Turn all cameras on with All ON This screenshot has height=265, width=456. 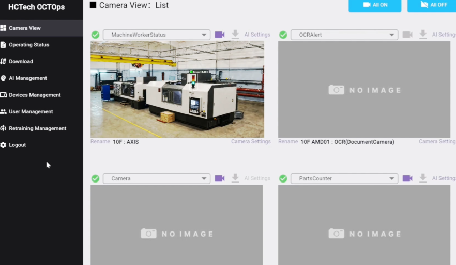pyautogui.click(x=375, y=5)
